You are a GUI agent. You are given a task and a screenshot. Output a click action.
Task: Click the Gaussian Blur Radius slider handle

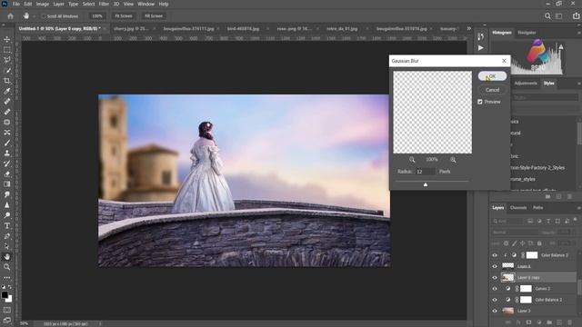pyautogui.click(x=426, y=184)
